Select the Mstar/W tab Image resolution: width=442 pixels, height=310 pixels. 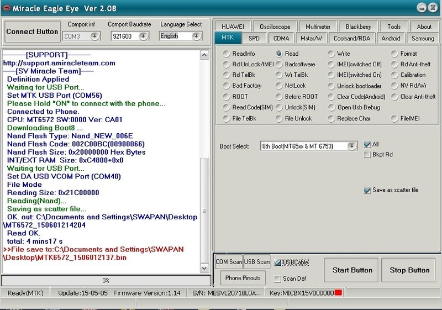(x=311, y=38)
